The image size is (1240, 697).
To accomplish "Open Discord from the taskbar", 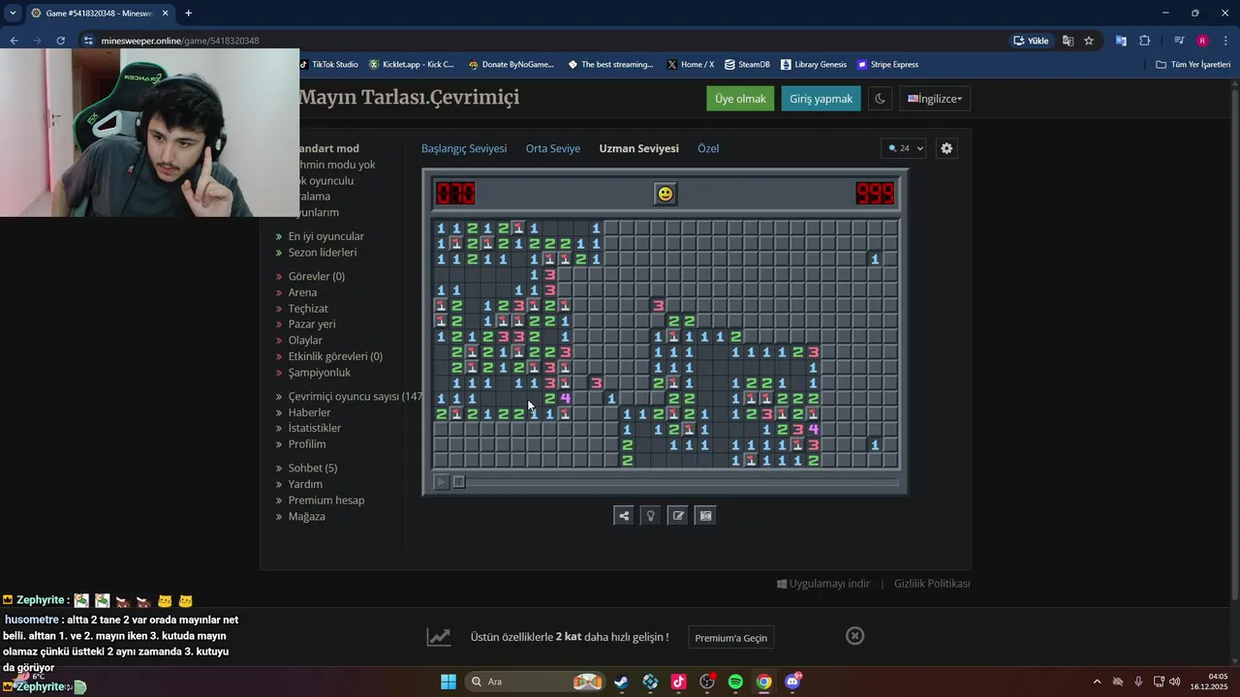I will point(792,682).
